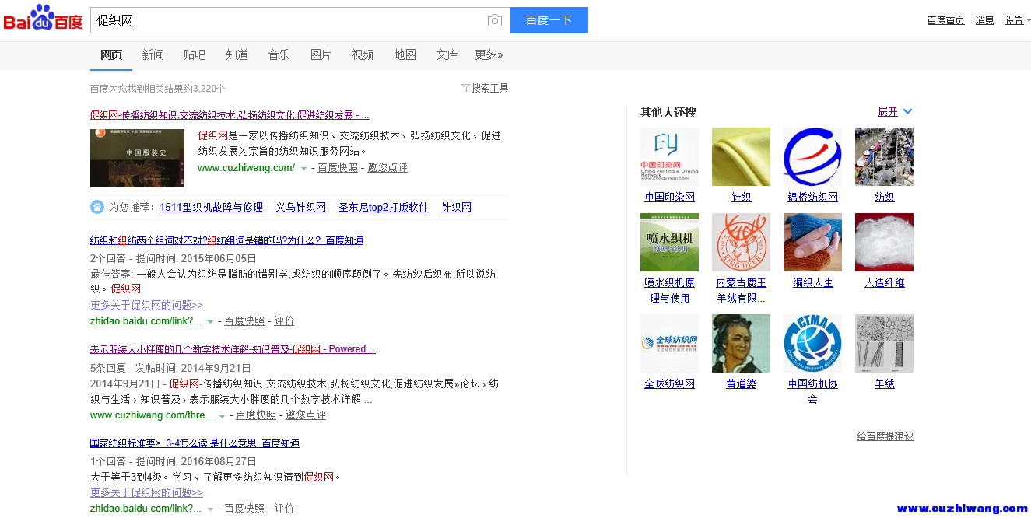Open the 国家纺织标准要> 3-4怎么读 result
1031x518 pixels.
point(195,443)
